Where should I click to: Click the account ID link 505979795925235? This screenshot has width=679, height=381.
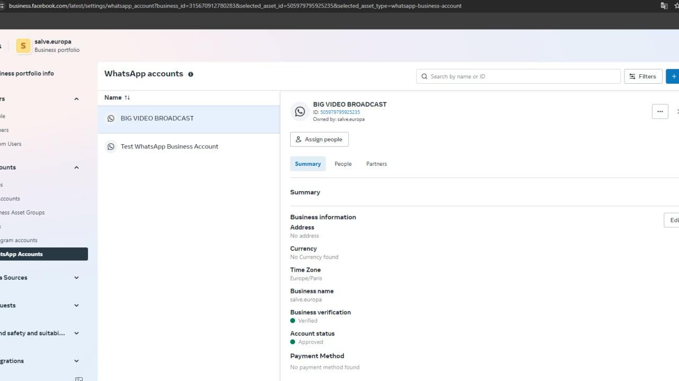tap(340, 112)
